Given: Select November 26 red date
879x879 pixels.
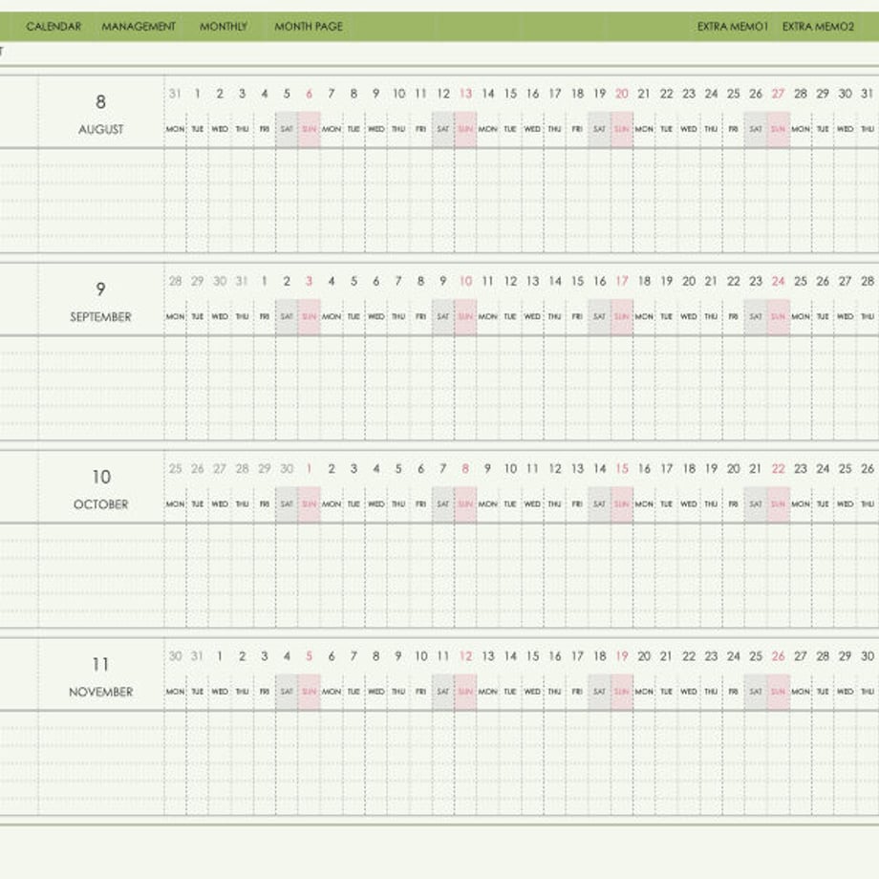Looking at the screenshot, I should click(778, 655).
